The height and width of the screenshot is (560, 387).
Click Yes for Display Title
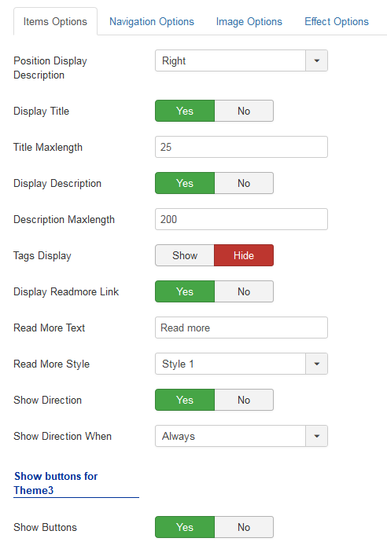[185, 111]
